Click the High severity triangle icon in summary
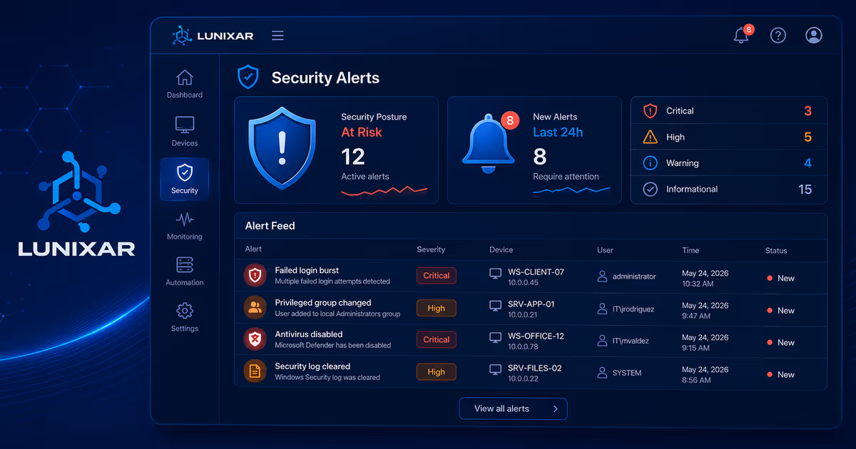 click(650, 137)
